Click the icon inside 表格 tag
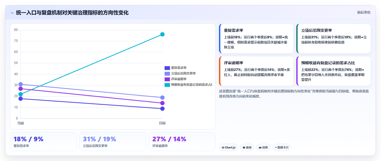This screenshot has height=161, width=381. click(x=244, y=148)
